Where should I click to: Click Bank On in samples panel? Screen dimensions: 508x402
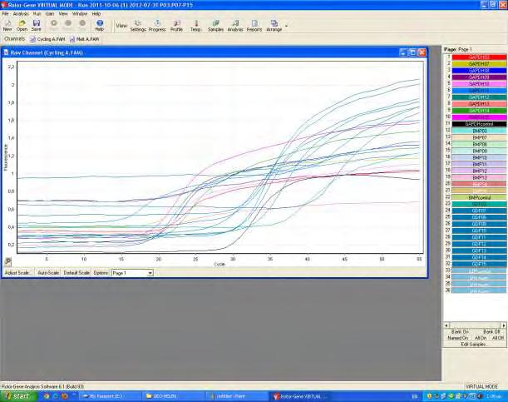[x=460, y=331]
